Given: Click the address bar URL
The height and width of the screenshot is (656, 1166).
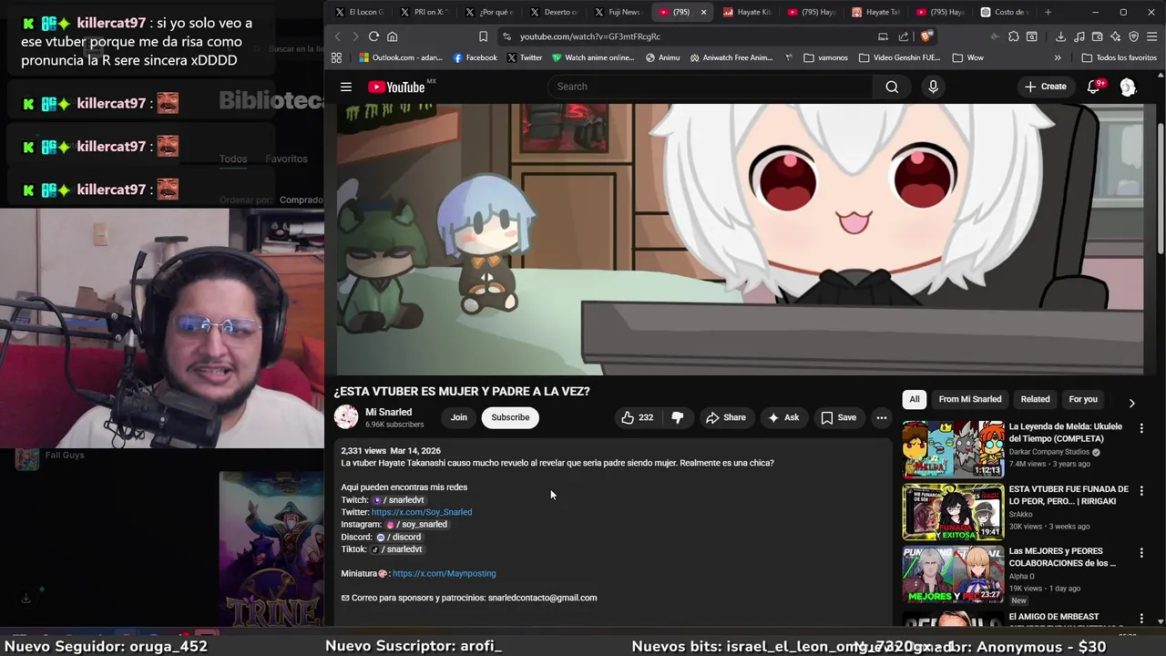Looking at the screenshot, I should [590, 36].
